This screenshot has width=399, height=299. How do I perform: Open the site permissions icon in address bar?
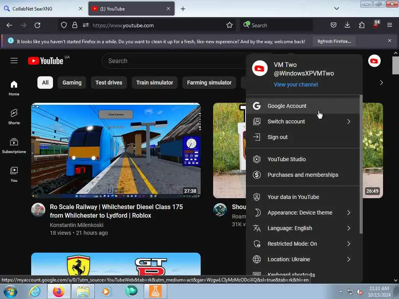coord(85,25)
